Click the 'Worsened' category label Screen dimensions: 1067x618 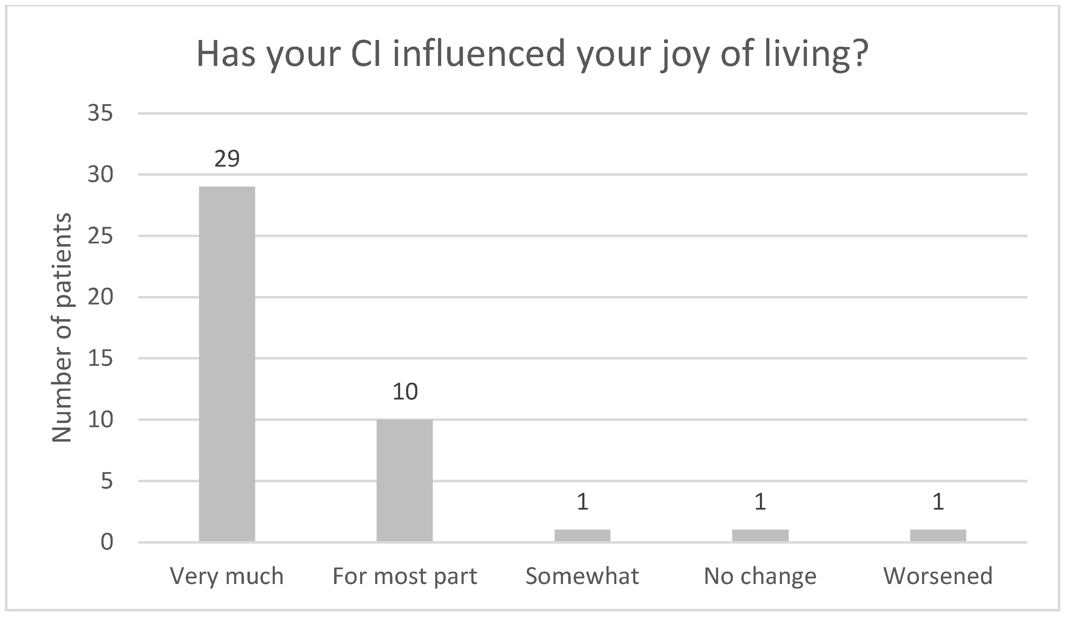tap(938, 577)
